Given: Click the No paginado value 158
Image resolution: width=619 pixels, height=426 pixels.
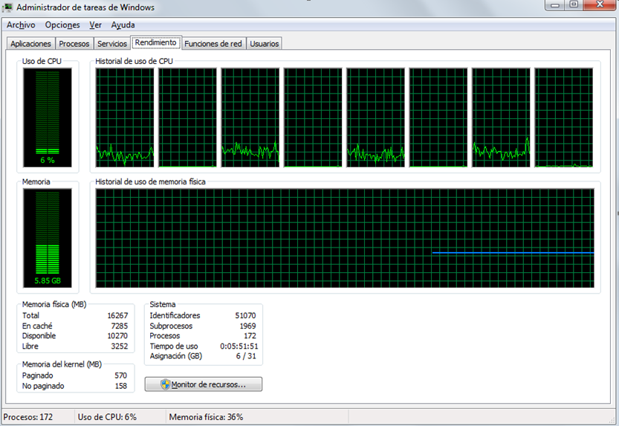Looking at the screenshot, I should 121,386.
